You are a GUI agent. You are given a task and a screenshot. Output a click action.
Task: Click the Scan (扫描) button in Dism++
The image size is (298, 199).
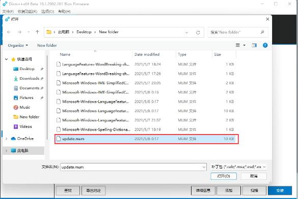point(254,190)
